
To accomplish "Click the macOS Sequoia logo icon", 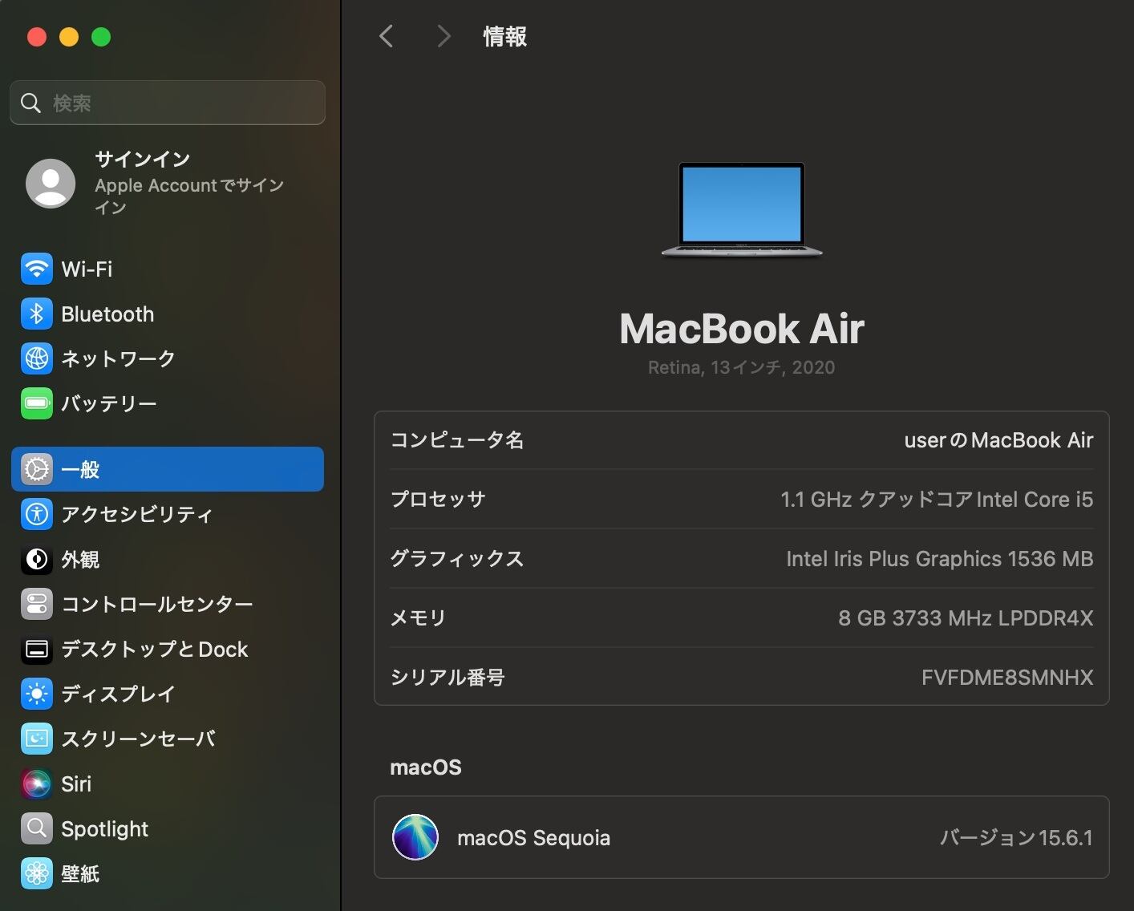I will point(415,837).
